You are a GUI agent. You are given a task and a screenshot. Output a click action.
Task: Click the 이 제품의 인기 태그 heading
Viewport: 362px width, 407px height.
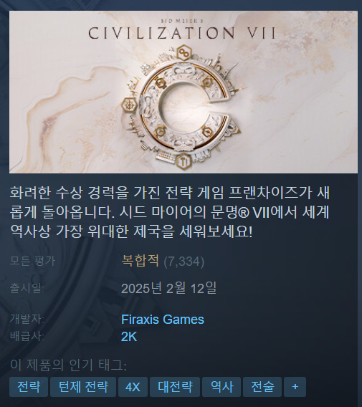68,365
